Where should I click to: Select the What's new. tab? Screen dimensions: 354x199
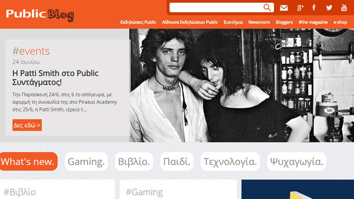(x=28, y=161)
